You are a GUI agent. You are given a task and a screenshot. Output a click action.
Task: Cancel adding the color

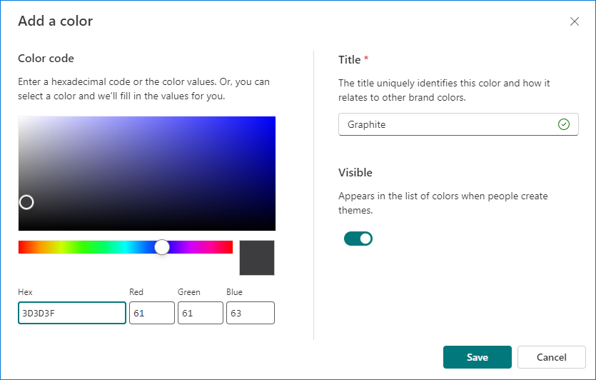pos(552,357)
